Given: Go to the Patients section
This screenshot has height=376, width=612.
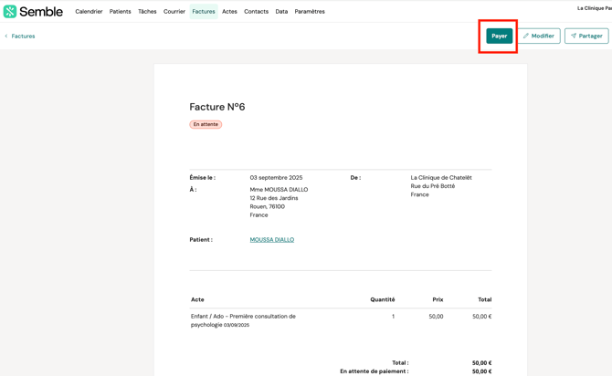Looking at the screenshot, I should click(x=120, y=12).
